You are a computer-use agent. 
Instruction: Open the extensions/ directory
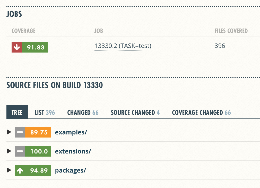click(73, 151)
